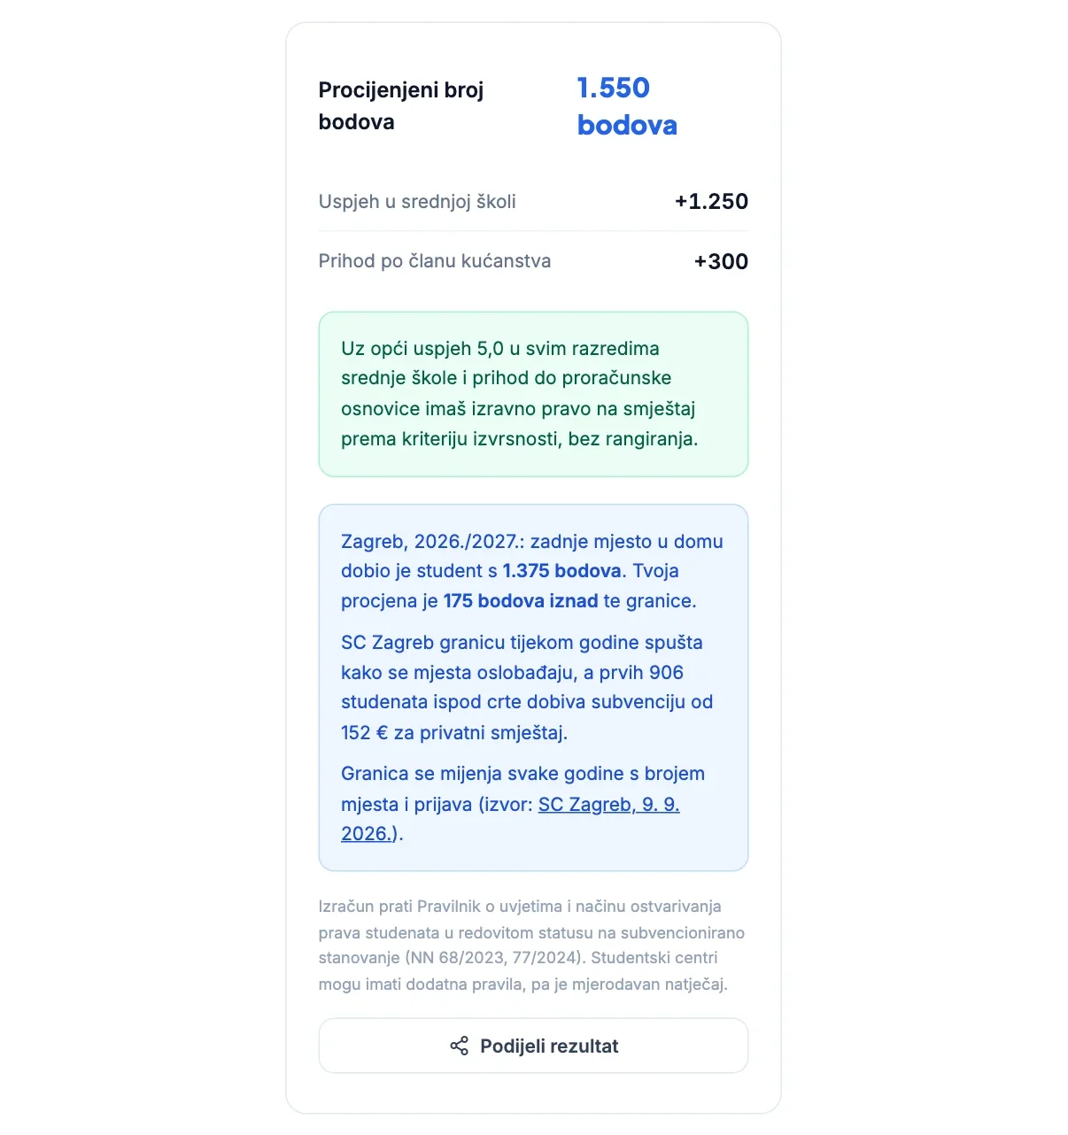The height and width of the screenshot is (1135, 1068).
Task: Click the NN 68/2023, 77/2024 reference
Action: (x=494, y=958)
